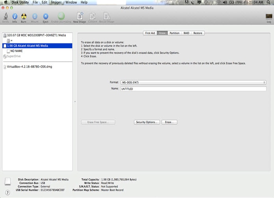The image size is (274, 198).
Task: Click the volume icon in menu bar
Action: click(225, 2)
